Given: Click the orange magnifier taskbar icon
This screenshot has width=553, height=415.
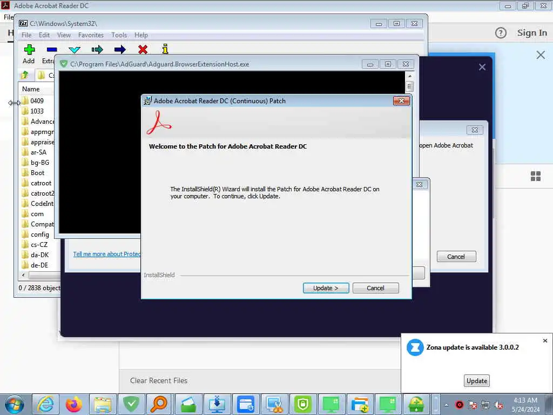Looking at the screenshot, I should pyautogui.click(x=159, y=404).
